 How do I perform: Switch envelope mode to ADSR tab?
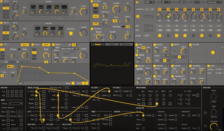click(x=4, y=66)
